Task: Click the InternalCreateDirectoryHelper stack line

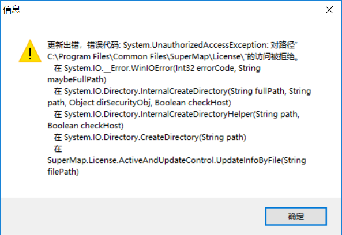Action: coord(176,114)
